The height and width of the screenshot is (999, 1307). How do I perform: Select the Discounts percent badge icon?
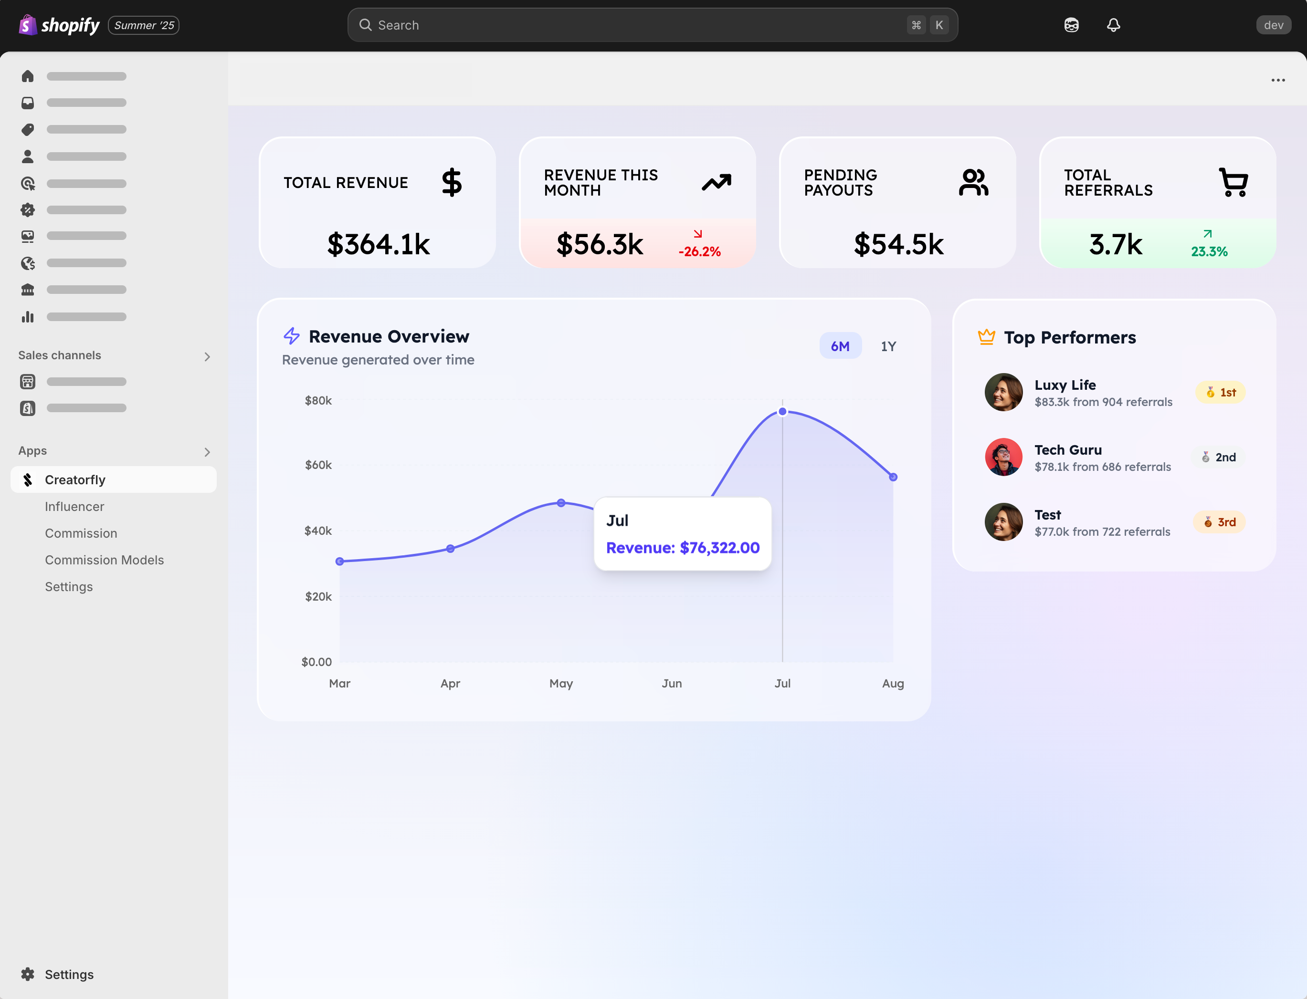pyautogui.click(x=27, y=209)
